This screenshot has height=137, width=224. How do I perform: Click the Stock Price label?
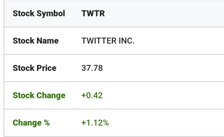35,68
